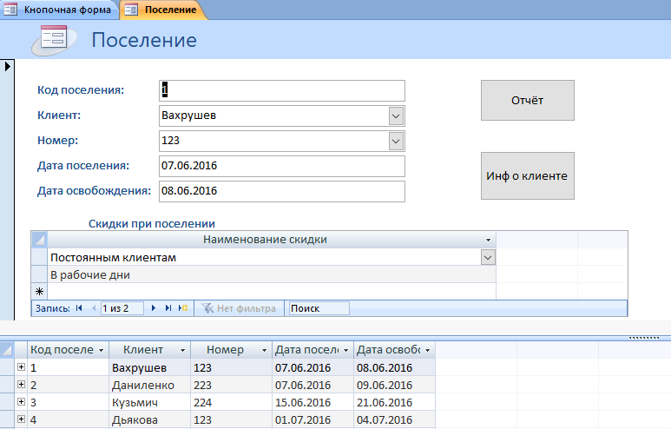This screenshot has height=429, width=671.
Task: Click the Вахрушев cell in datasheet
Action: [x=150, y=367]
